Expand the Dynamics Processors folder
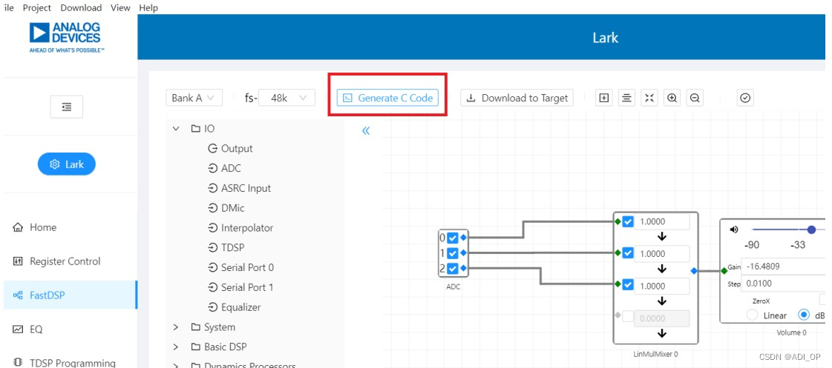Viewport: 832px width, 368px height. 176,364
